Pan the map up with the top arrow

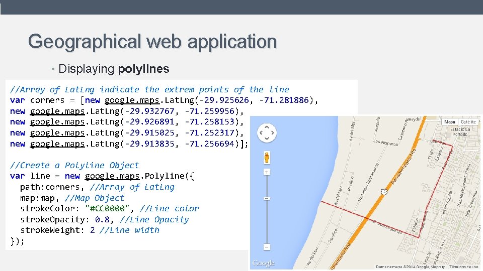click(x=267, y=127)
